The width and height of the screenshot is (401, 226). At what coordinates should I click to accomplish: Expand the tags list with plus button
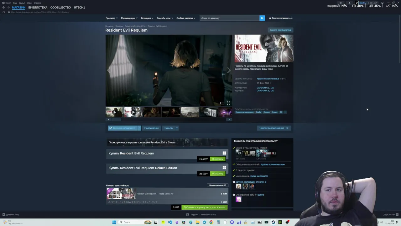[x=285, y=112]
